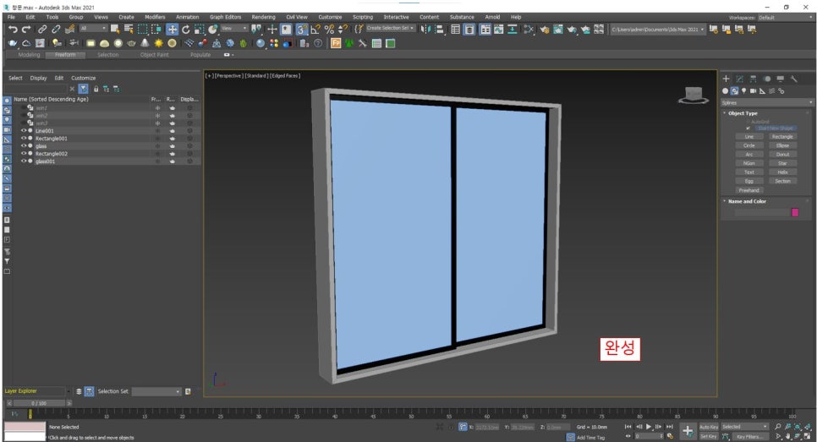Click the Unlink Selection icon
The image size is (817, 442).
coord(56,29)
